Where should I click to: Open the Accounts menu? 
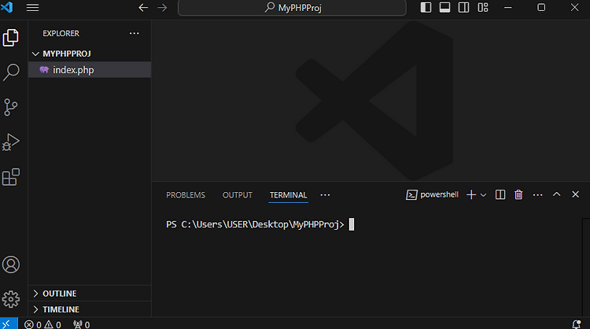coord(11,264)
